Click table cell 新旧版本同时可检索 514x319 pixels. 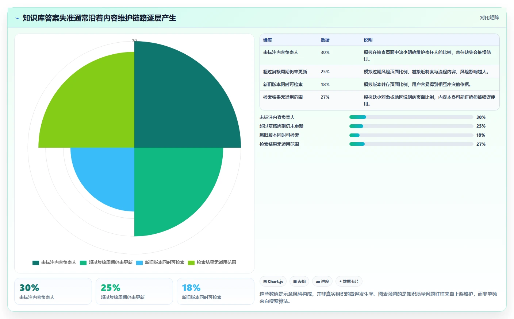pos(283,85)
